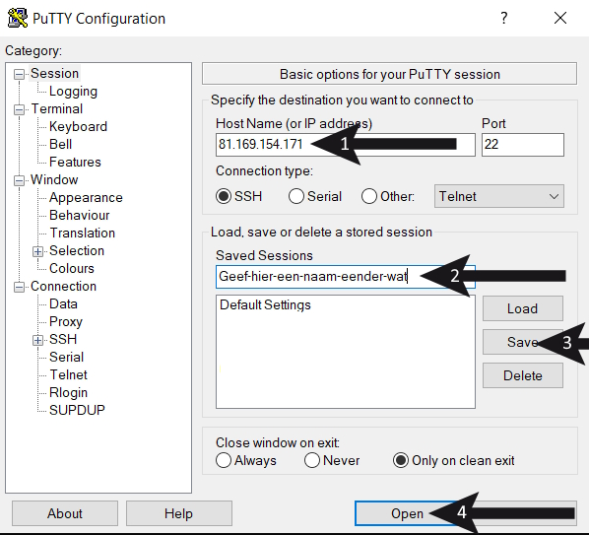Collapse the Terminal tree node

[19, 109]
